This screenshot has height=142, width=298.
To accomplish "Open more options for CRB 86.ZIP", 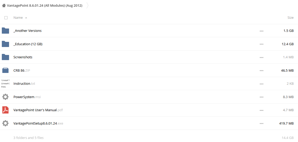I will pyautogui.click(x=262, y=71).
